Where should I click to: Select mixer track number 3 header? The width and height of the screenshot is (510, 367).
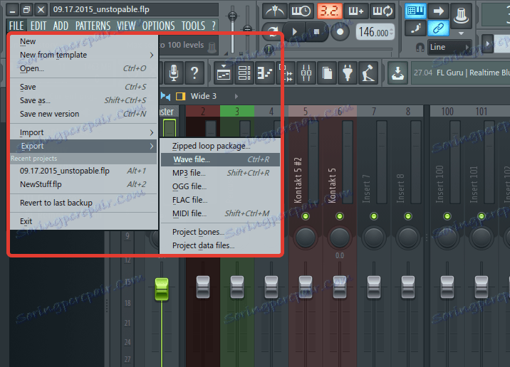point(237,112)
